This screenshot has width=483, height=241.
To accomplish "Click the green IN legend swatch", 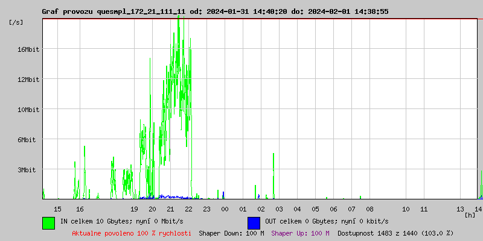I will pyautogui.click(x=49, y=223).
